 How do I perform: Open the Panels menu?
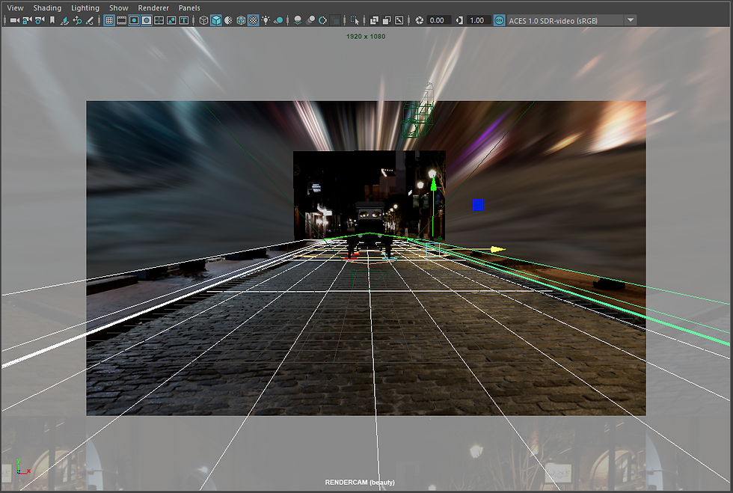(x=189, y=7)
